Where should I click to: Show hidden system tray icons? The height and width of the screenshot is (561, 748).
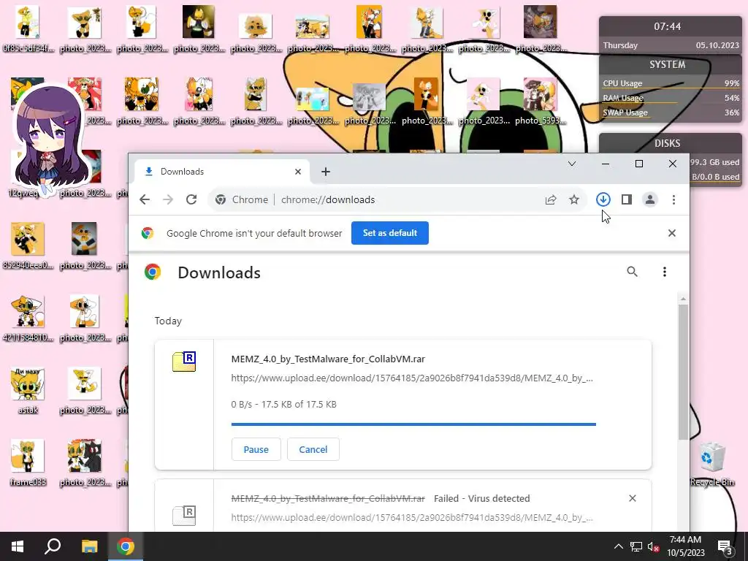[618, 546]
